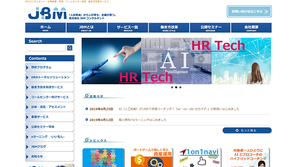
Task: Open the 1on1navi topic thumbnail
Action: point(200,158)
